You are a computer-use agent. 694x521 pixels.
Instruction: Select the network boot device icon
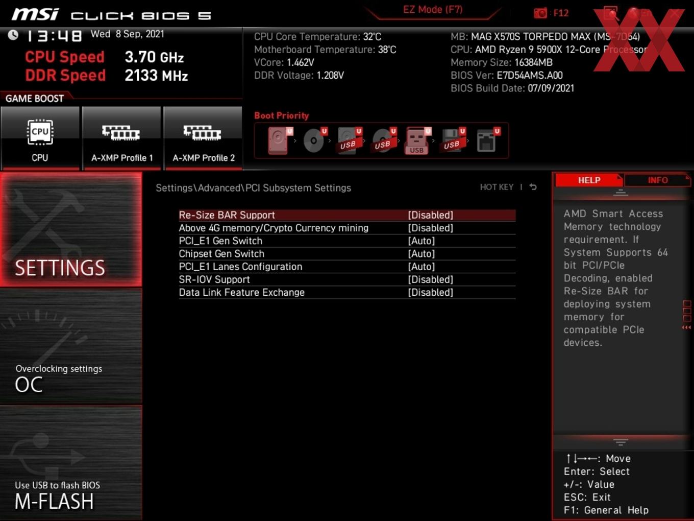pyautogui.click(x=488, y=140)
